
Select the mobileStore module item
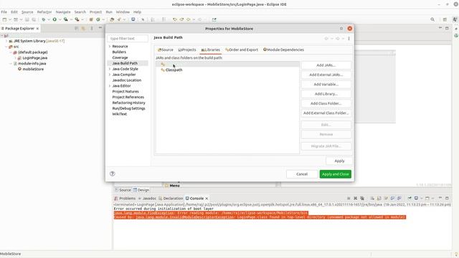(x=33, y=69)
